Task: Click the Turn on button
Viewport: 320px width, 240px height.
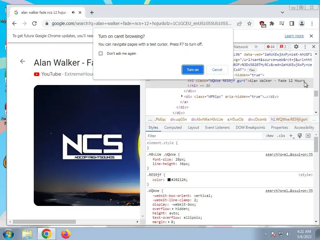Action: pos(192,70)
